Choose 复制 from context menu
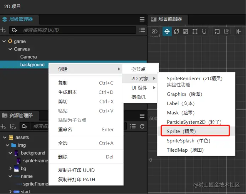 tap(86, 83)
